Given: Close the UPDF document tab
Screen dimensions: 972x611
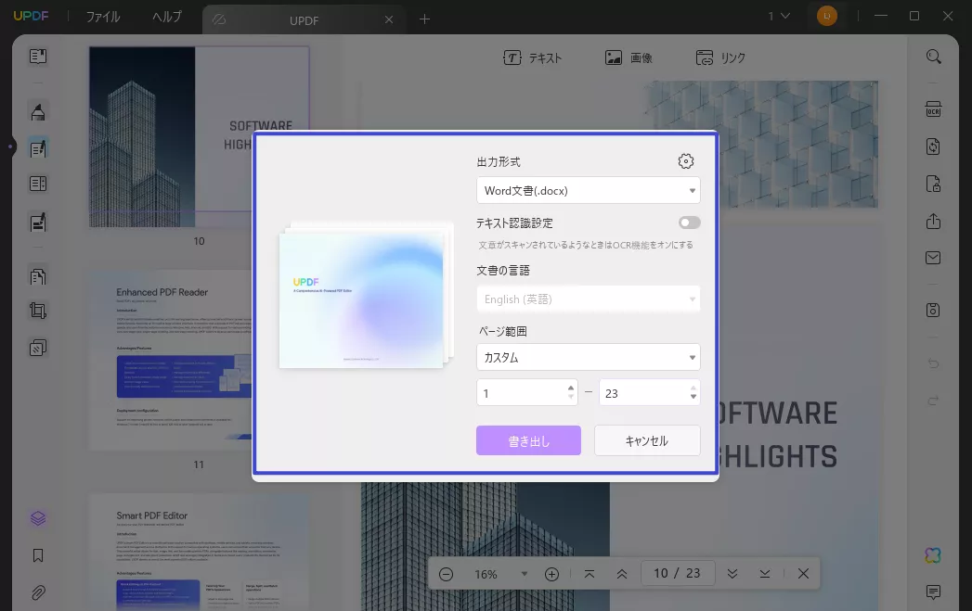Looking at the screenshot, I should [x=389, y=19].
